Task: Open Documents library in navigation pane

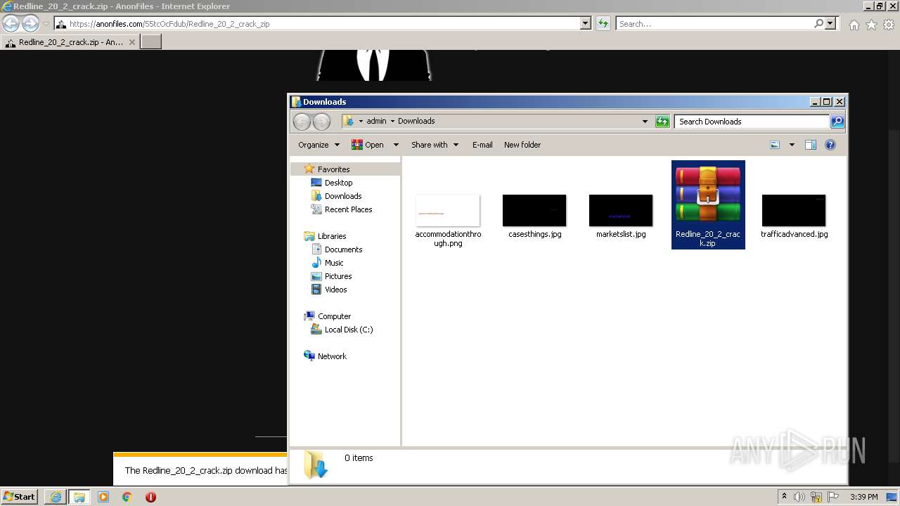Action: (x=343, y=249)
